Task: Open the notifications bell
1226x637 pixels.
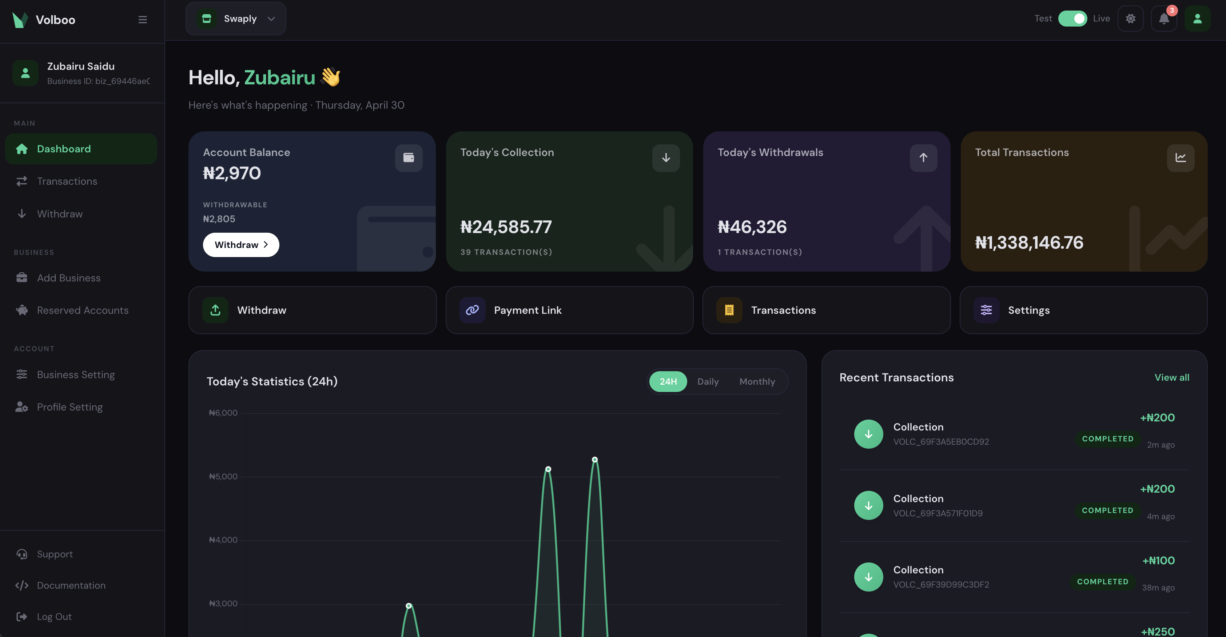Action: (x=1164, y=19)
